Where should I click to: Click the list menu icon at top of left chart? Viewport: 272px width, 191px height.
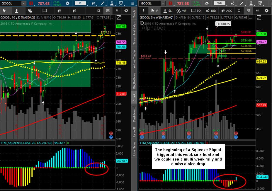pos(132,3)
